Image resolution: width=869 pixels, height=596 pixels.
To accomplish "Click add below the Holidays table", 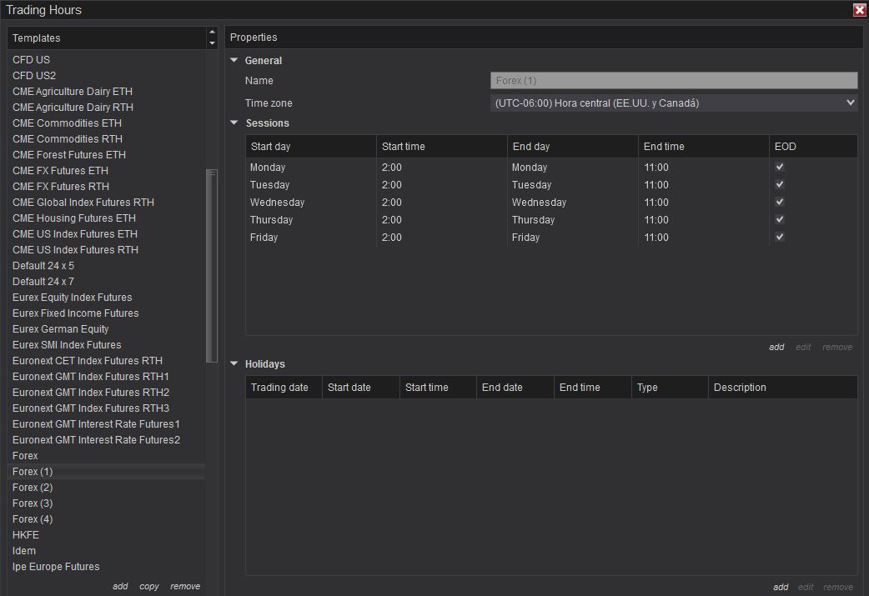I will click(x=780, y=587).
